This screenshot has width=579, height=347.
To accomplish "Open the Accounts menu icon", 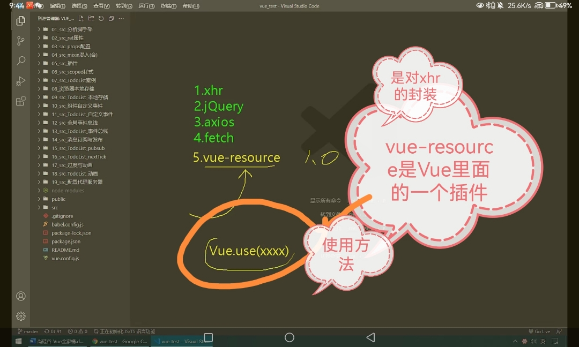I will coord(21,296).
